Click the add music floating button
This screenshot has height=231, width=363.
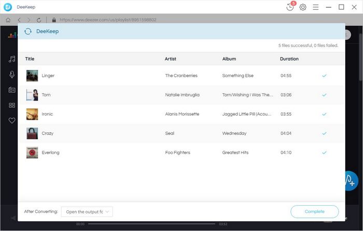coord(352,181)
